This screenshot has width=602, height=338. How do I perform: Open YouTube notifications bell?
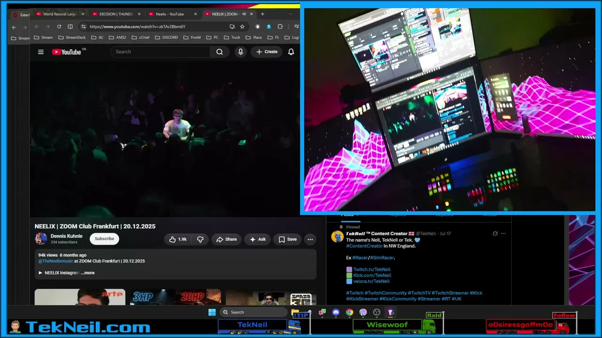[x=291, y=52]
